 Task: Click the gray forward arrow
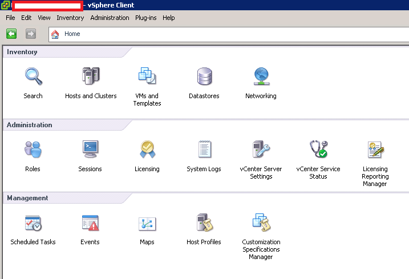tap(31, 34)
